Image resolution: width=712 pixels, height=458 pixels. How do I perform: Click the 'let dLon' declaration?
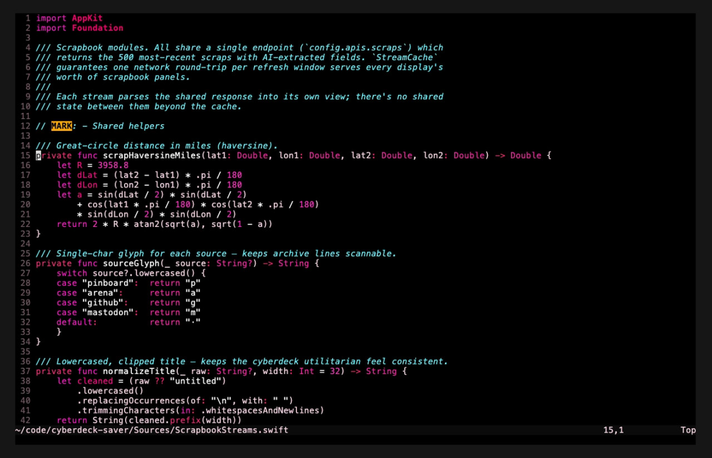coord(77,185)
